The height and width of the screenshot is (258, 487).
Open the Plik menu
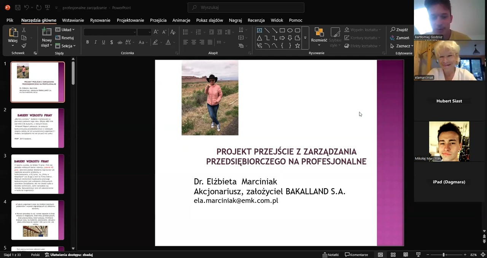(x=10, y=20)
